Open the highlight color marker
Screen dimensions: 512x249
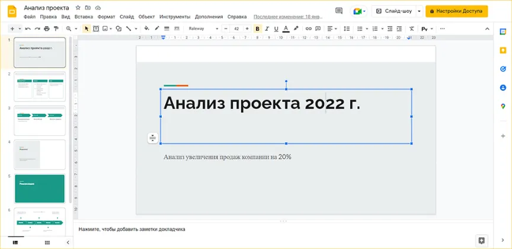point(296,29)
